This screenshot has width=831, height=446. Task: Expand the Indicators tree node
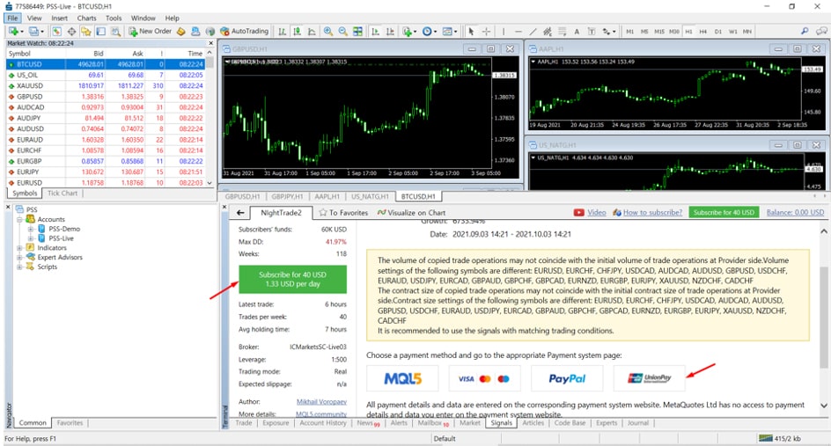(x=19, y=248)
